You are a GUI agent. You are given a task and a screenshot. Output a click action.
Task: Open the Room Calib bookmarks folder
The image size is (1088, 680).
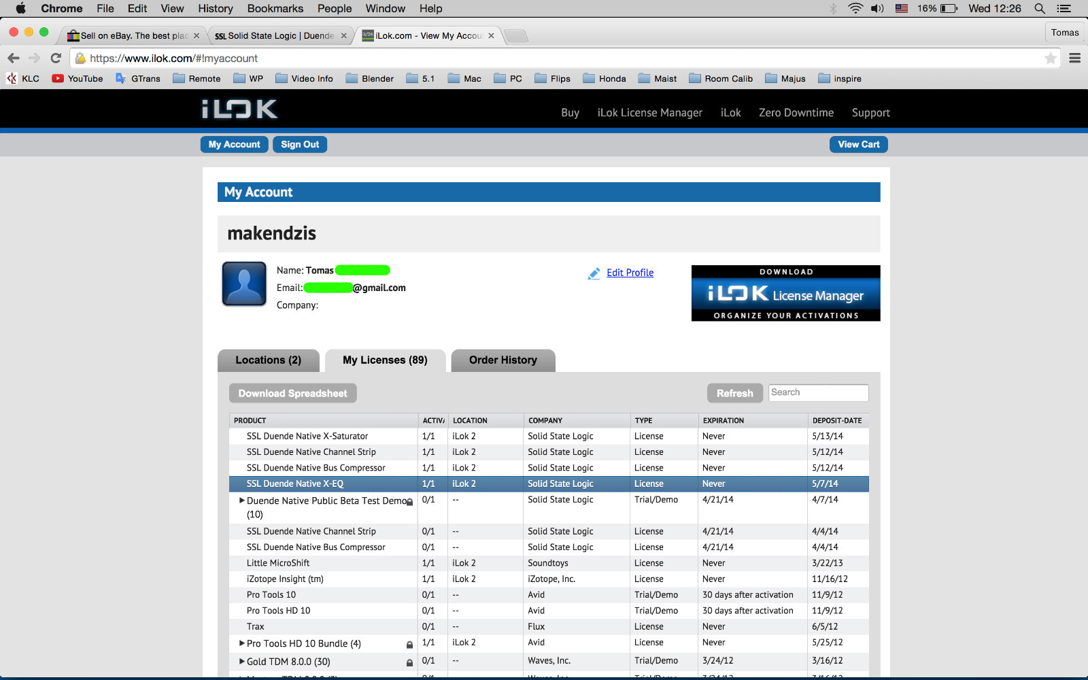(721, 78)
